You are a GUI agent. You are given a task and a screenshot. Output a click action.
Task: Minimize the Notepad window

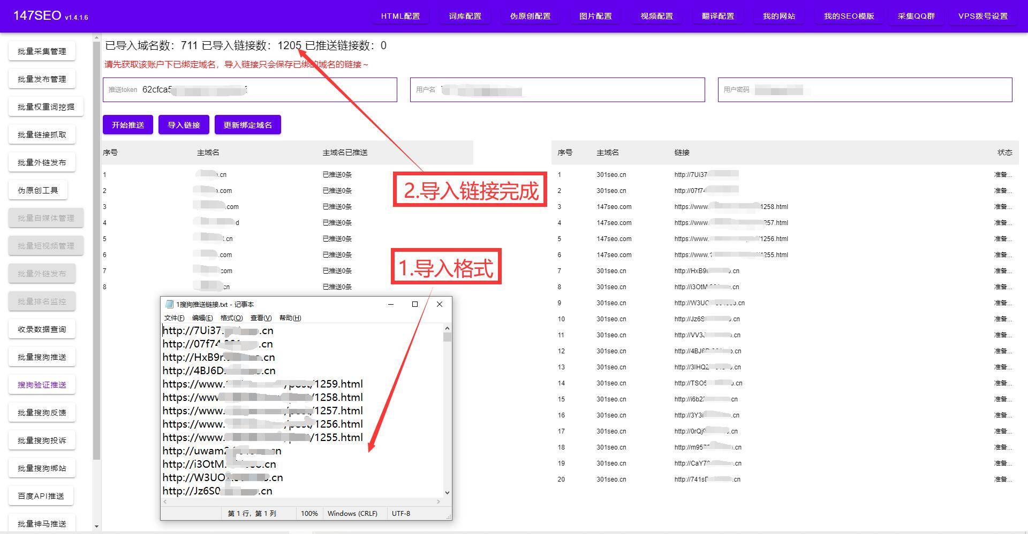click(391, 304)
